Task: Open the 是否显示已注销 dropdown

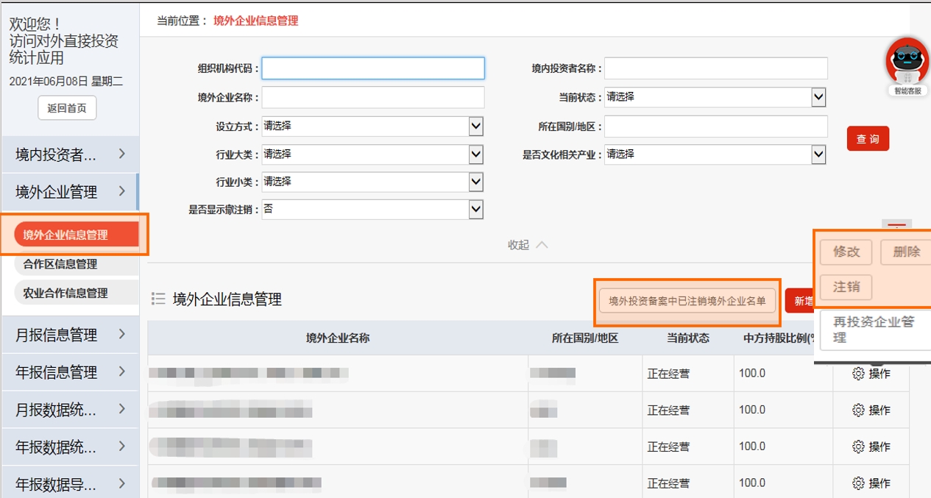Action: pos(476,210)
